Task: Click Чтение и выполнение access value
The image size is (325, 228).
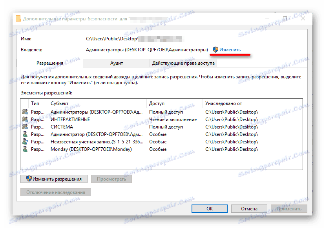Action: [x=173, y=119]
